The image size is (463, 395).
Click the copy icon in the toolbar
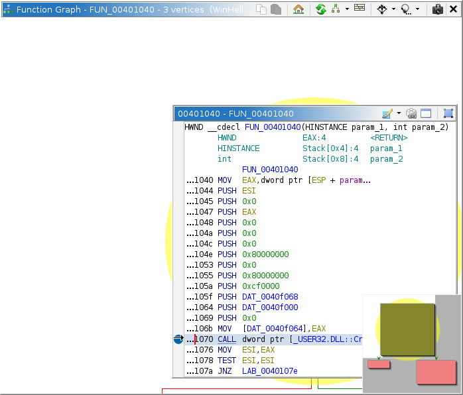[x=262, y=9]
